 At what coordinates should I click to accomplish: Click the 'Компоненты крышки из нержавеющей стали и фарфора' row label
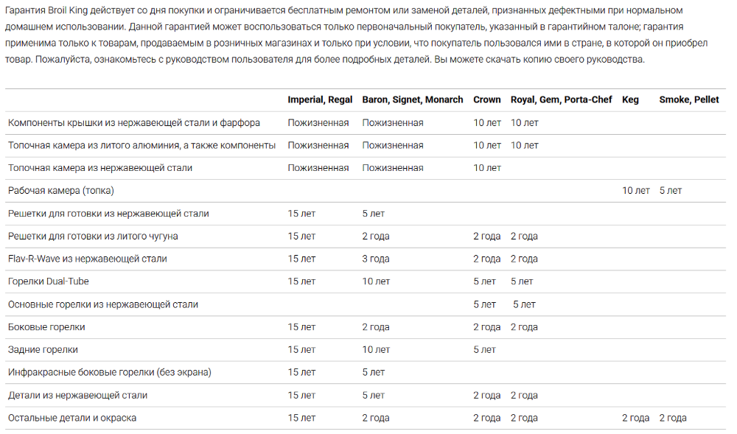pyautogui.click(x=134, y=122)
